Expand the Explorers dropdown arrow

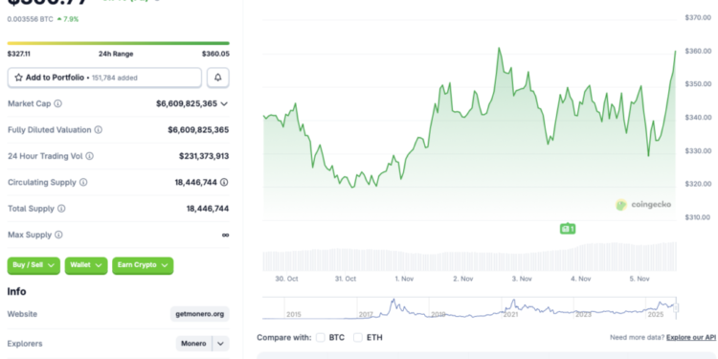(220, 344)
